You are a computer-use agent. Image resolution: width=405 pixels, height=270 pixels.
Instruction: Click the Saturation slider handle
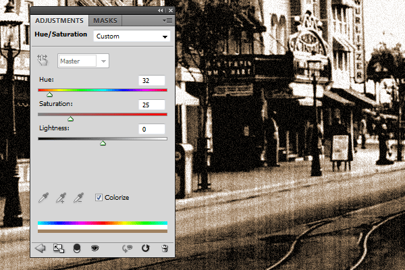pyautogui.click(x=70, y=119)
